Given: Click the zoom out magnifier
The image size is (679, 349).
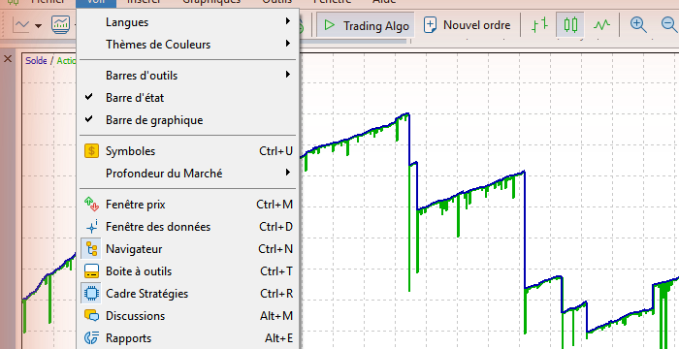Looking at the screenshot, I should tap(670, 25).
